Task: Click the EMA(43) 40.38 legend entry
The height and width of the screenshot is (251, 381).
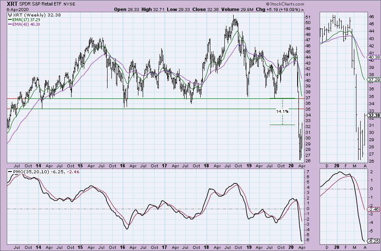Action: click(26, 24)
